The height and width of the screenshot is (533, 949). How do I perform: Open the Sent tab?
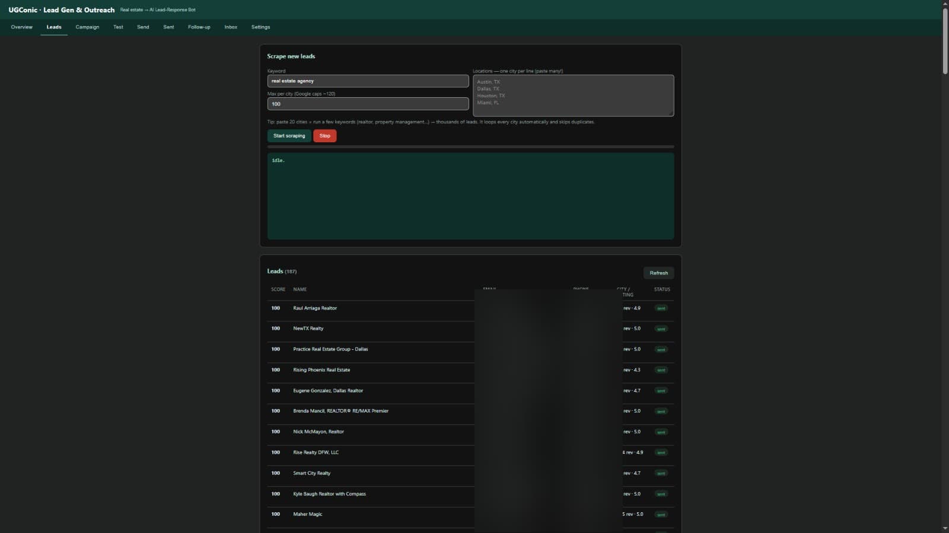(168, 27)
